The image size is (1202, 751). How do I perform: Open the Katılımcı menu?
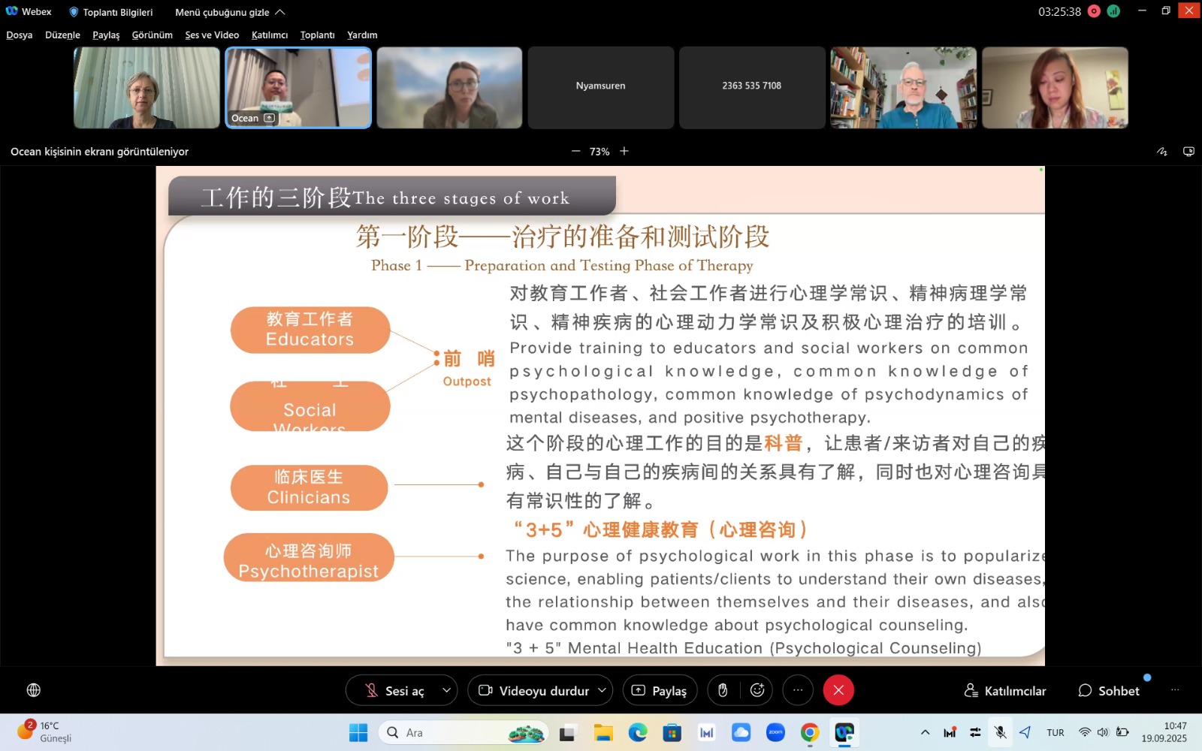click(x=269, y=35)
